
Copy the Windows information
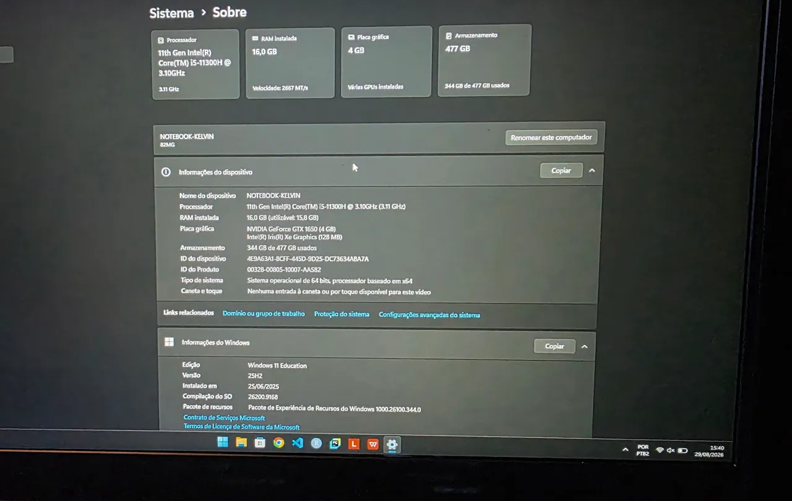coord(554,346)
